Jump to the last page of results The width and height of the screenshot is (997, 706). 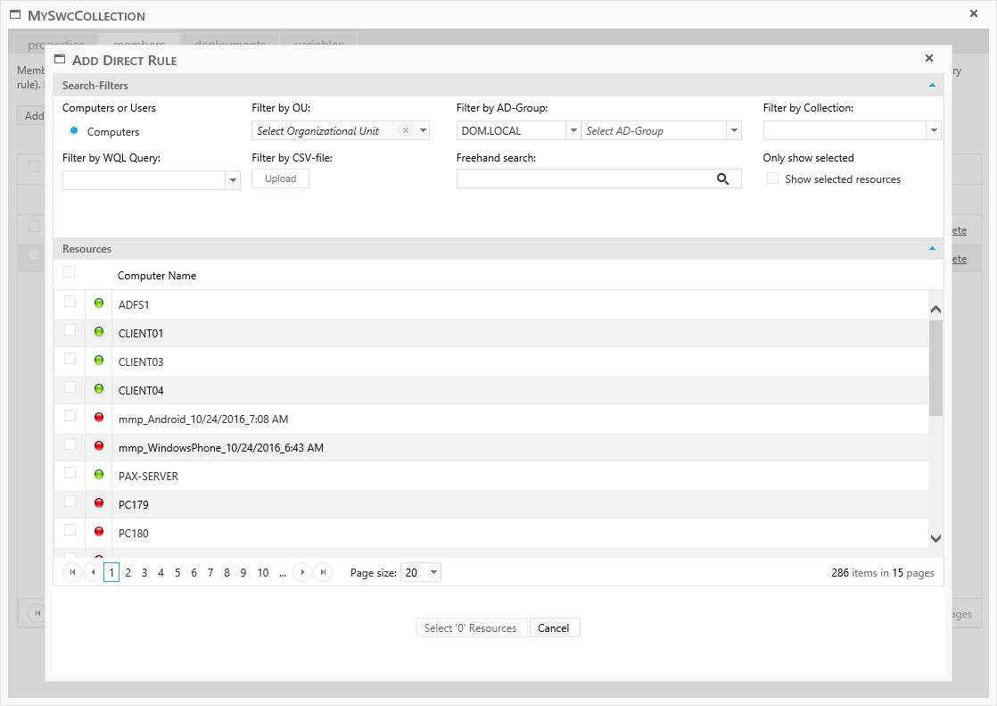(324, 573)
